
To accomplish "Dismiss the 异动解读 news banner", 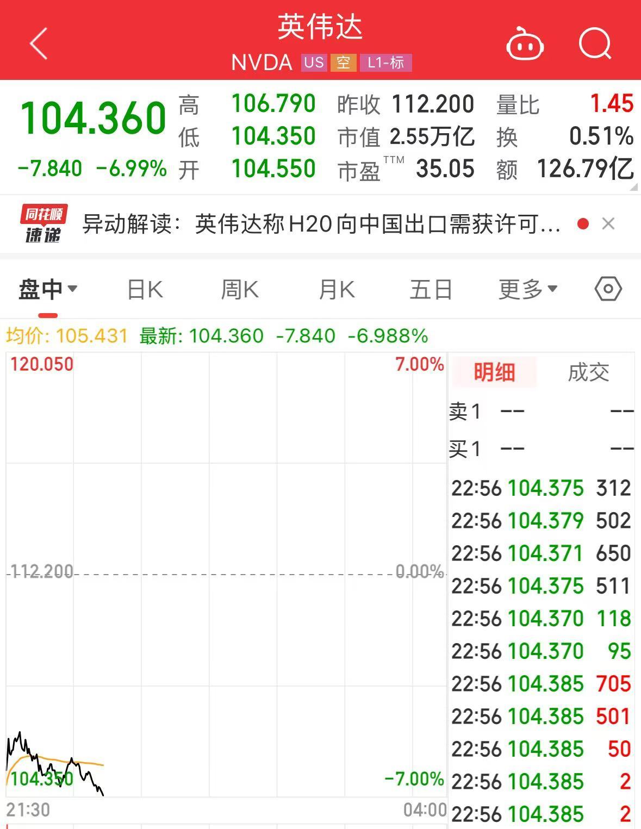I will tap(608, 223).
